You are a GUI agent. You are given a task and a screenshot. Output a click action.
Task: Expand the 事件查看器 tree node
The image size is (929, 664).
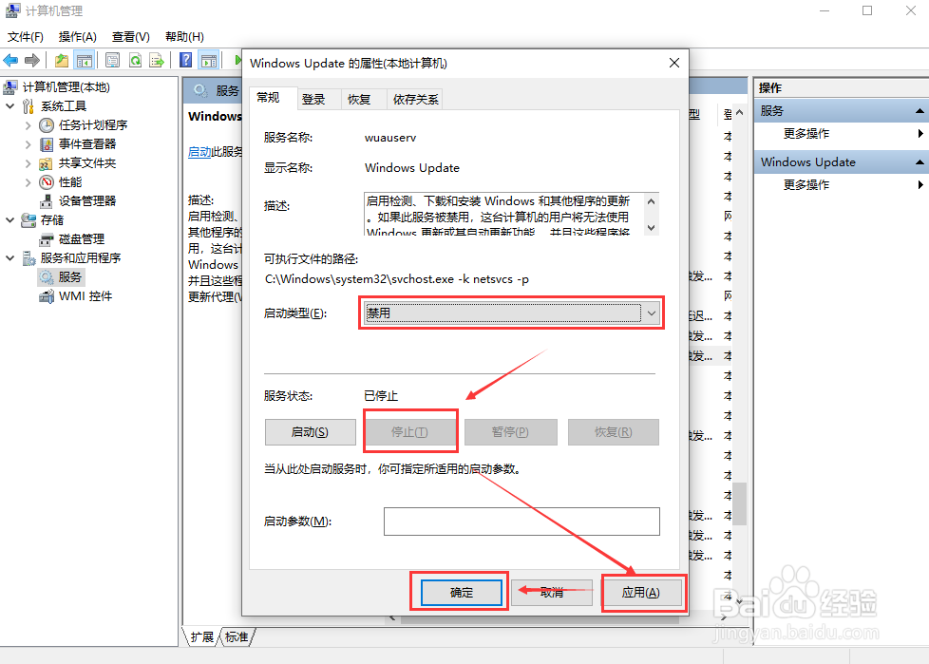(28, 144)
